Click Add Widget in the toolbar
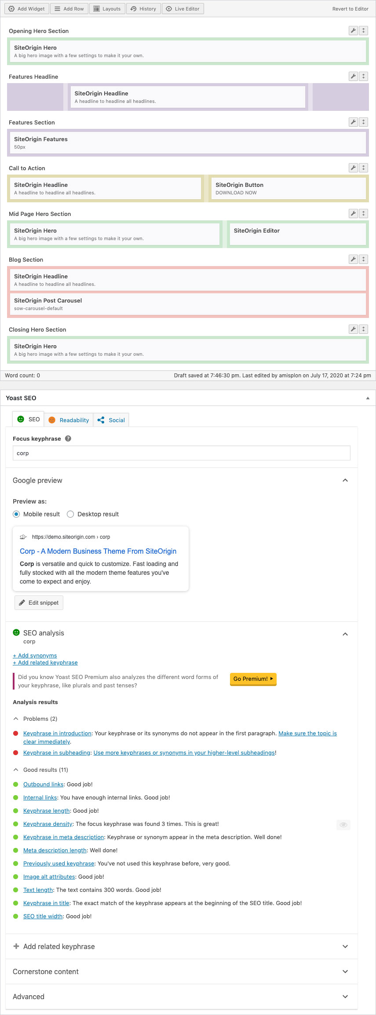The height and width of the screenshot is (1015, 376). [x=27, y=9]
